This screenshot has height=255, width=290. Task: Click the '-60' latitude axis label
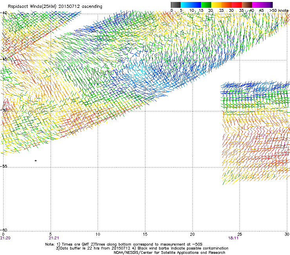[4, 230]
